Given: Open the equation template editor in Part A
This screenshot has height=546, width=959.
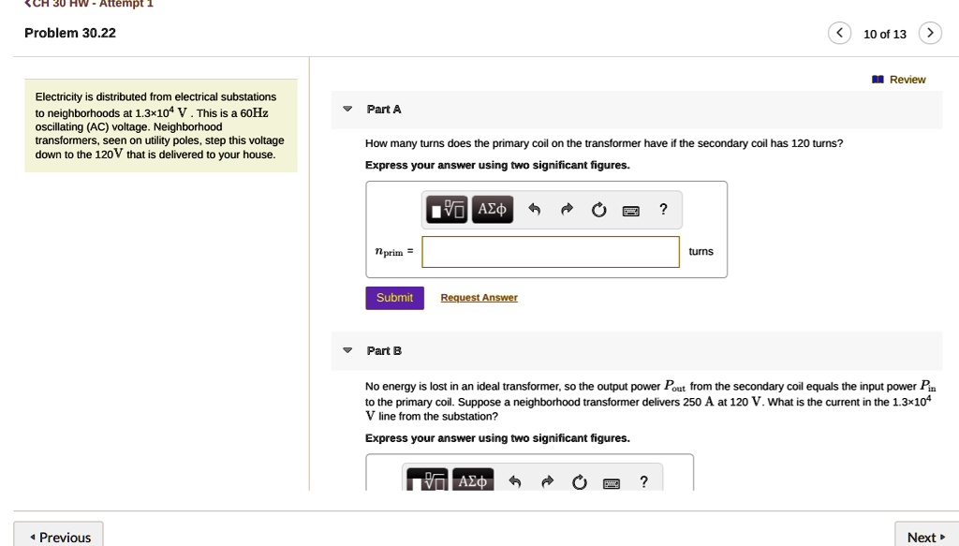Looking at the screenshot, I should tap(447, 209).
